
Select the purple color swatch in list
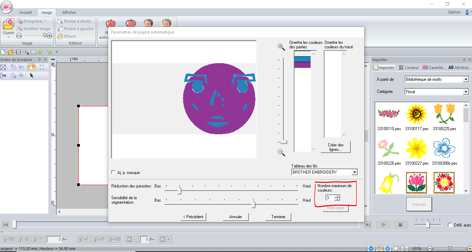(302, 65)
